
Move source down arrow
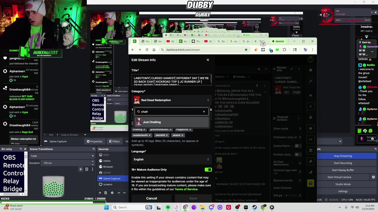pyautogui.click(x=124, y=193)
